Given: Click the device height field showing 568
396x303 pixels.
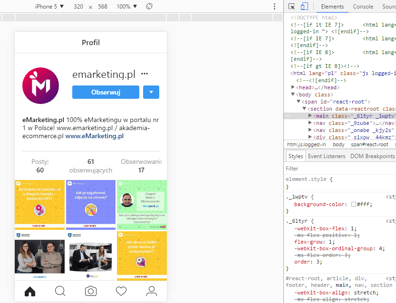Looking at the screenshot, I should click(103, 7).
